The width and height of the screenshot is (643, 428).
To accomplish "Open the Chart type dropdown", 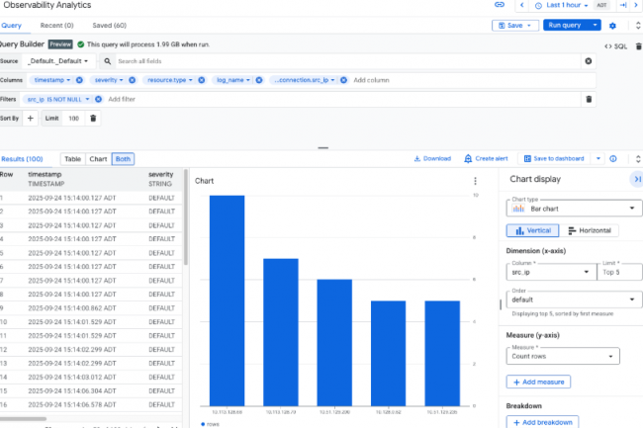I will (x=574, y=209).
